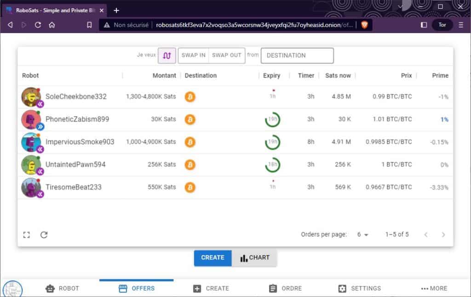Switch to the CREATE tab in bottom navigation
Screen dimensions: 471x297
pyautogui.click(x=211, y=288)
